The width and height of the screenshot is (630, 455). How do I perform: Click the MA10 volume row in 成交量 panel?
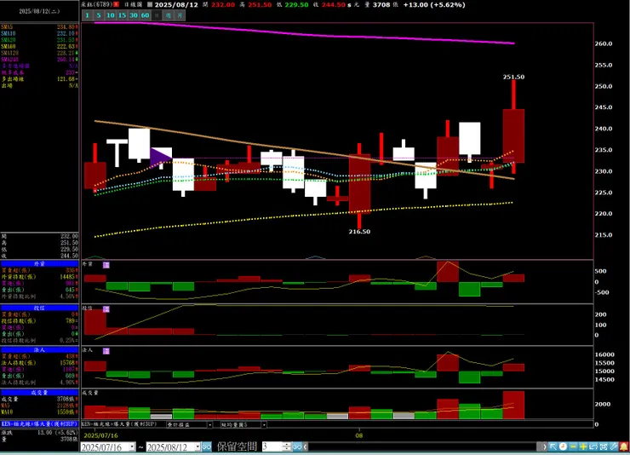[x=39, y=412]
